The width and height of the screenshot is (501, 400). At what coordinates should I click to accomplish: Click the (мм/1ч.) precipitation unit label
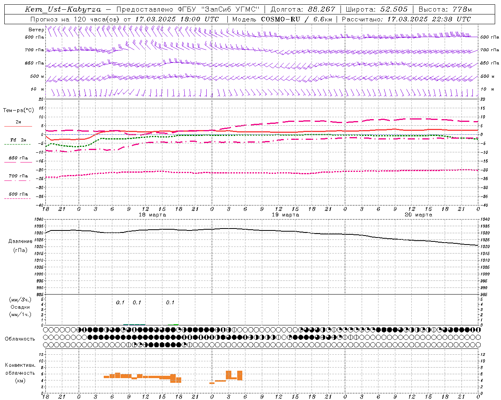(20, 314)
